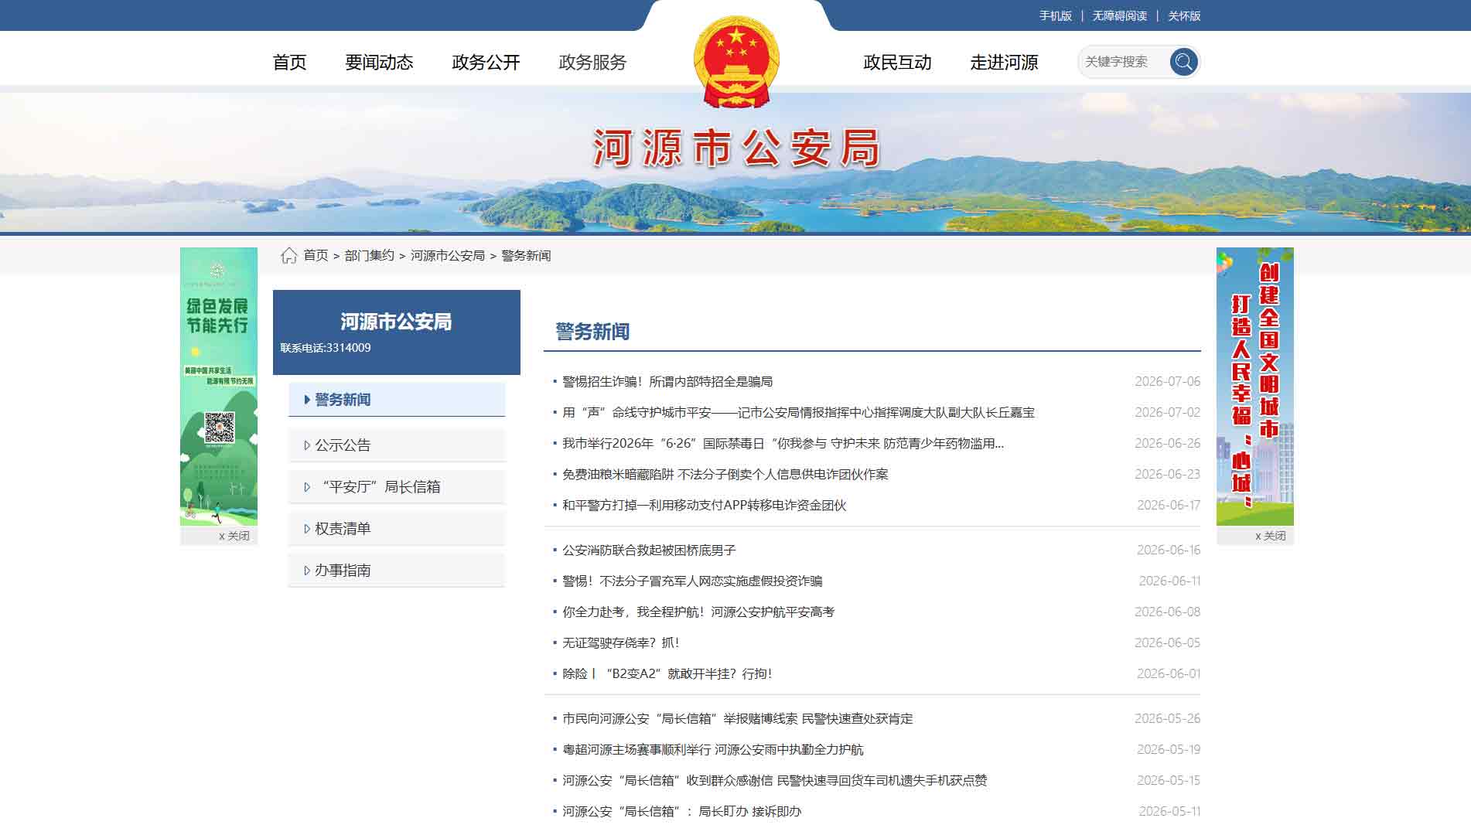Open article 用“声”命线守护城市平安

pyautogui.click(x=798, y=413)
